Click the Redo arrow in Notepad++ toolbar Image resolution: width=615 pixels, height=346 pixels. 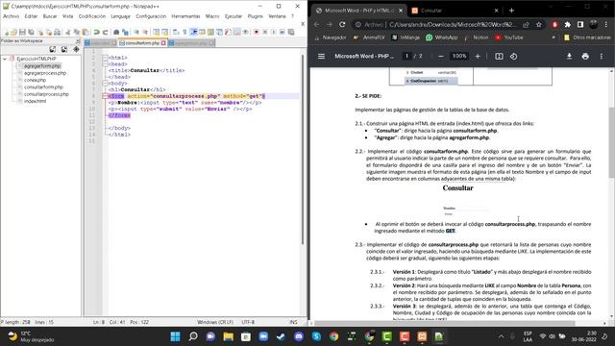105,32
